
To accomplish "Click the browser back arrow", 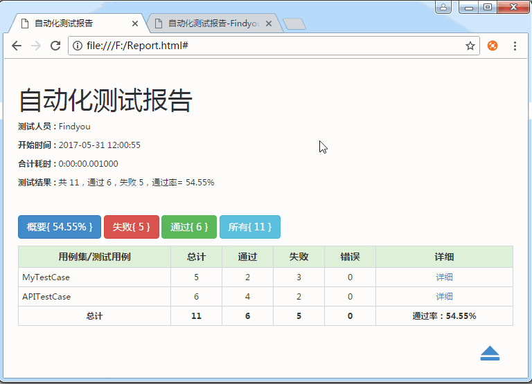I will coord(17,46).
